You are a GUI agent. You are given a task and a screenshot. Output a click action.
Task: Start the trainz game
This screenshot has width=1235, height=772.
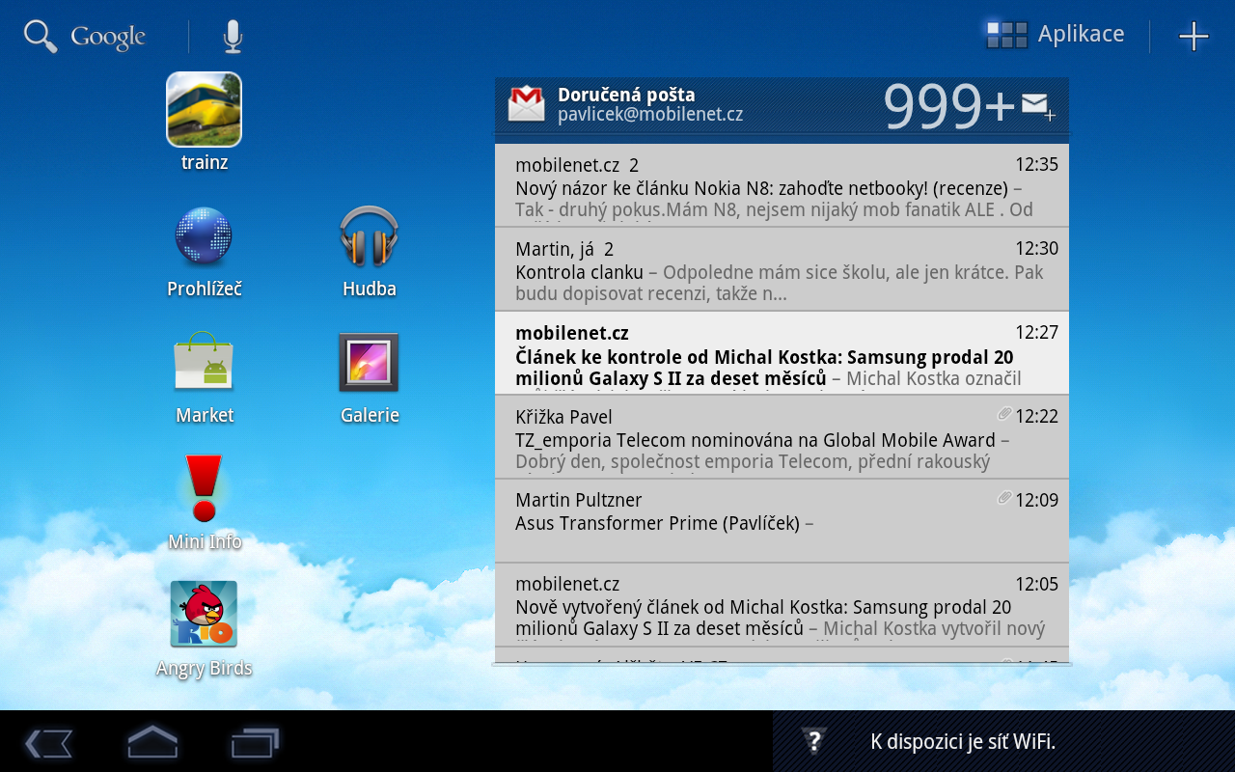tap(204, 109)
